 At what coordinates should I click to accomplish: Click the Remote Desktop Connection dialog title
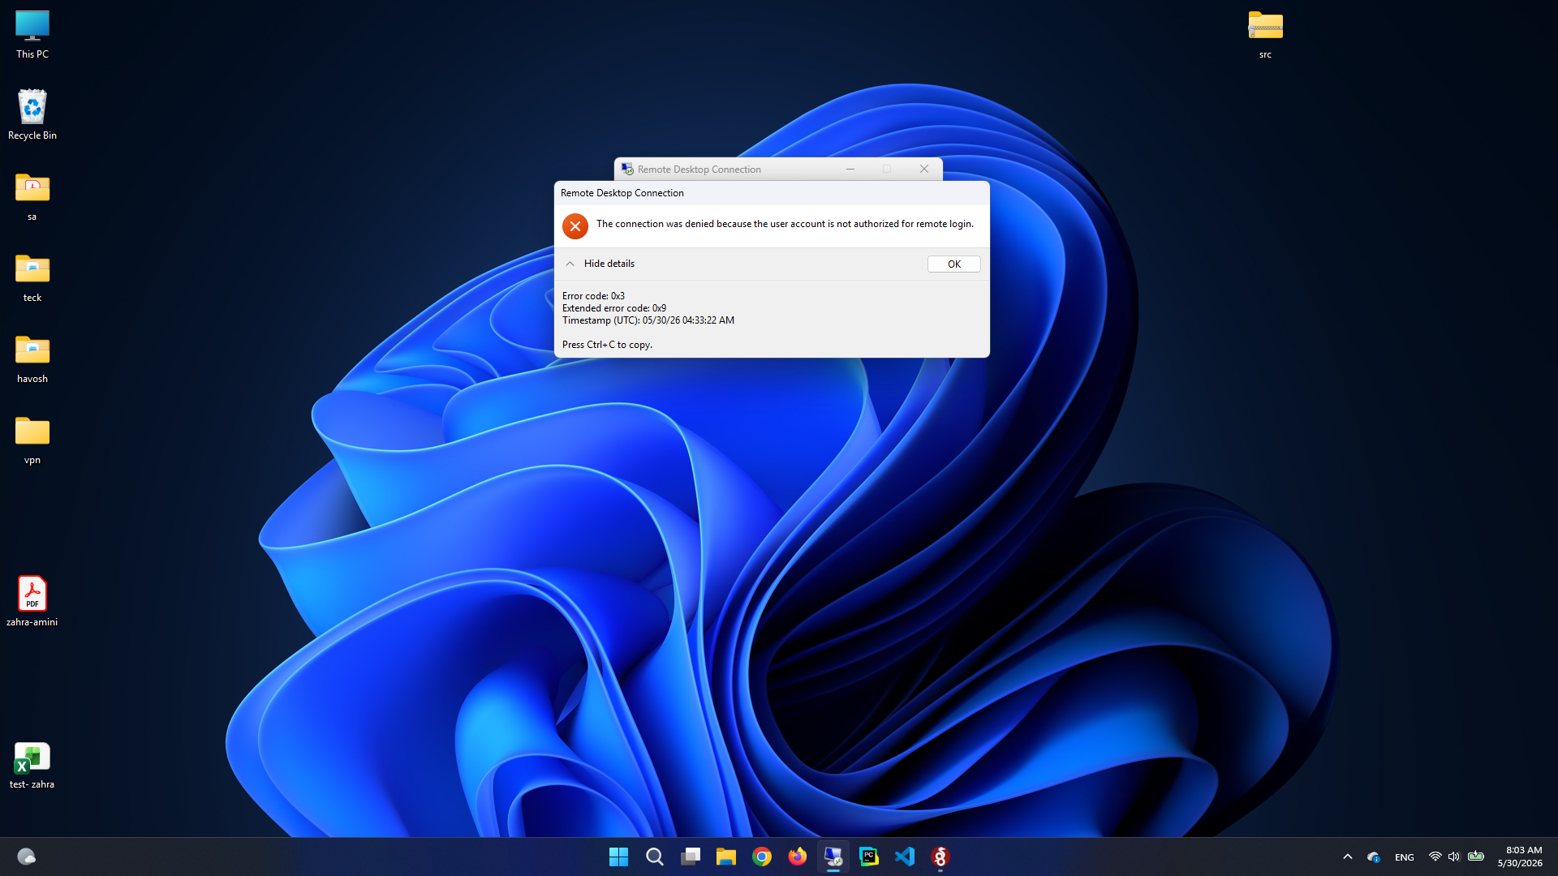pos(622,193)
